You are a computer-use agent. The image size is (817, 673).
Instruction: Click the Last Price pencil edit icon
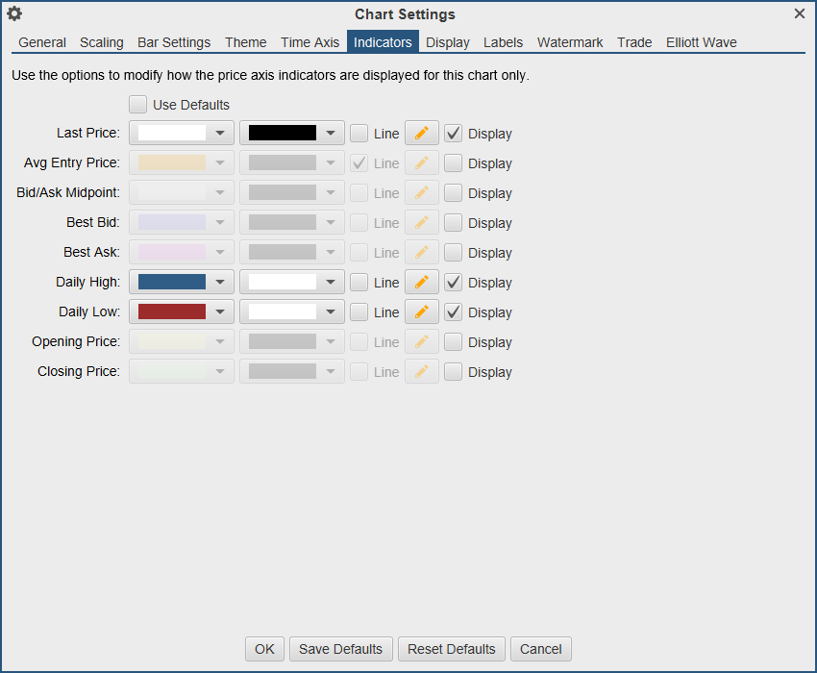(421, 134)
